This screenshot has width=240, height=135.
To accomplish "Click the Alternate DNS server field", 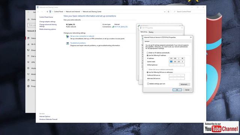I will (177, 78).
